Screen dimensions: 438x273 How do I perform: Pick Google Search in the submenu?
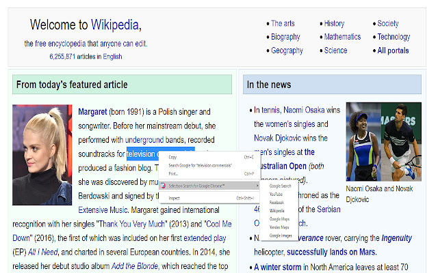click(x=280, y=186)
